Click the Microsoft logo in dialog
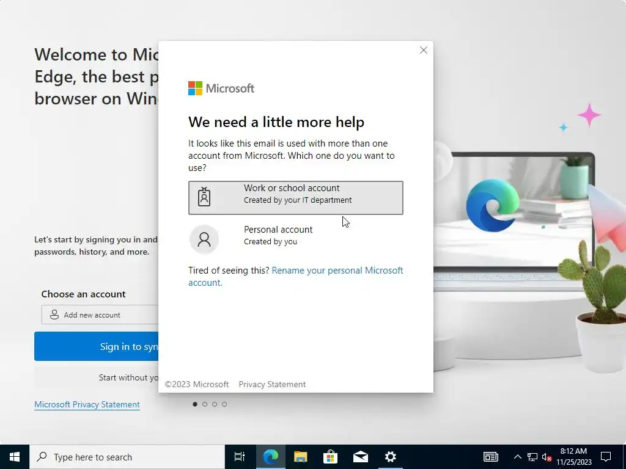 click(221, 88)
